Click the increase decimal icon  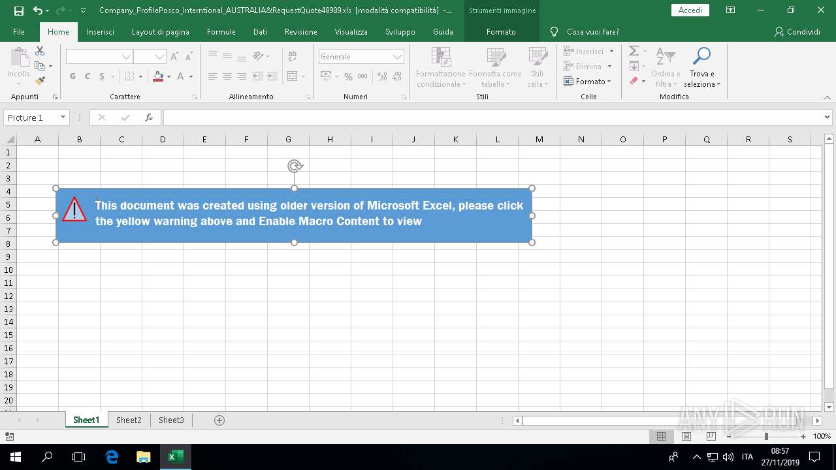[382, 76]
